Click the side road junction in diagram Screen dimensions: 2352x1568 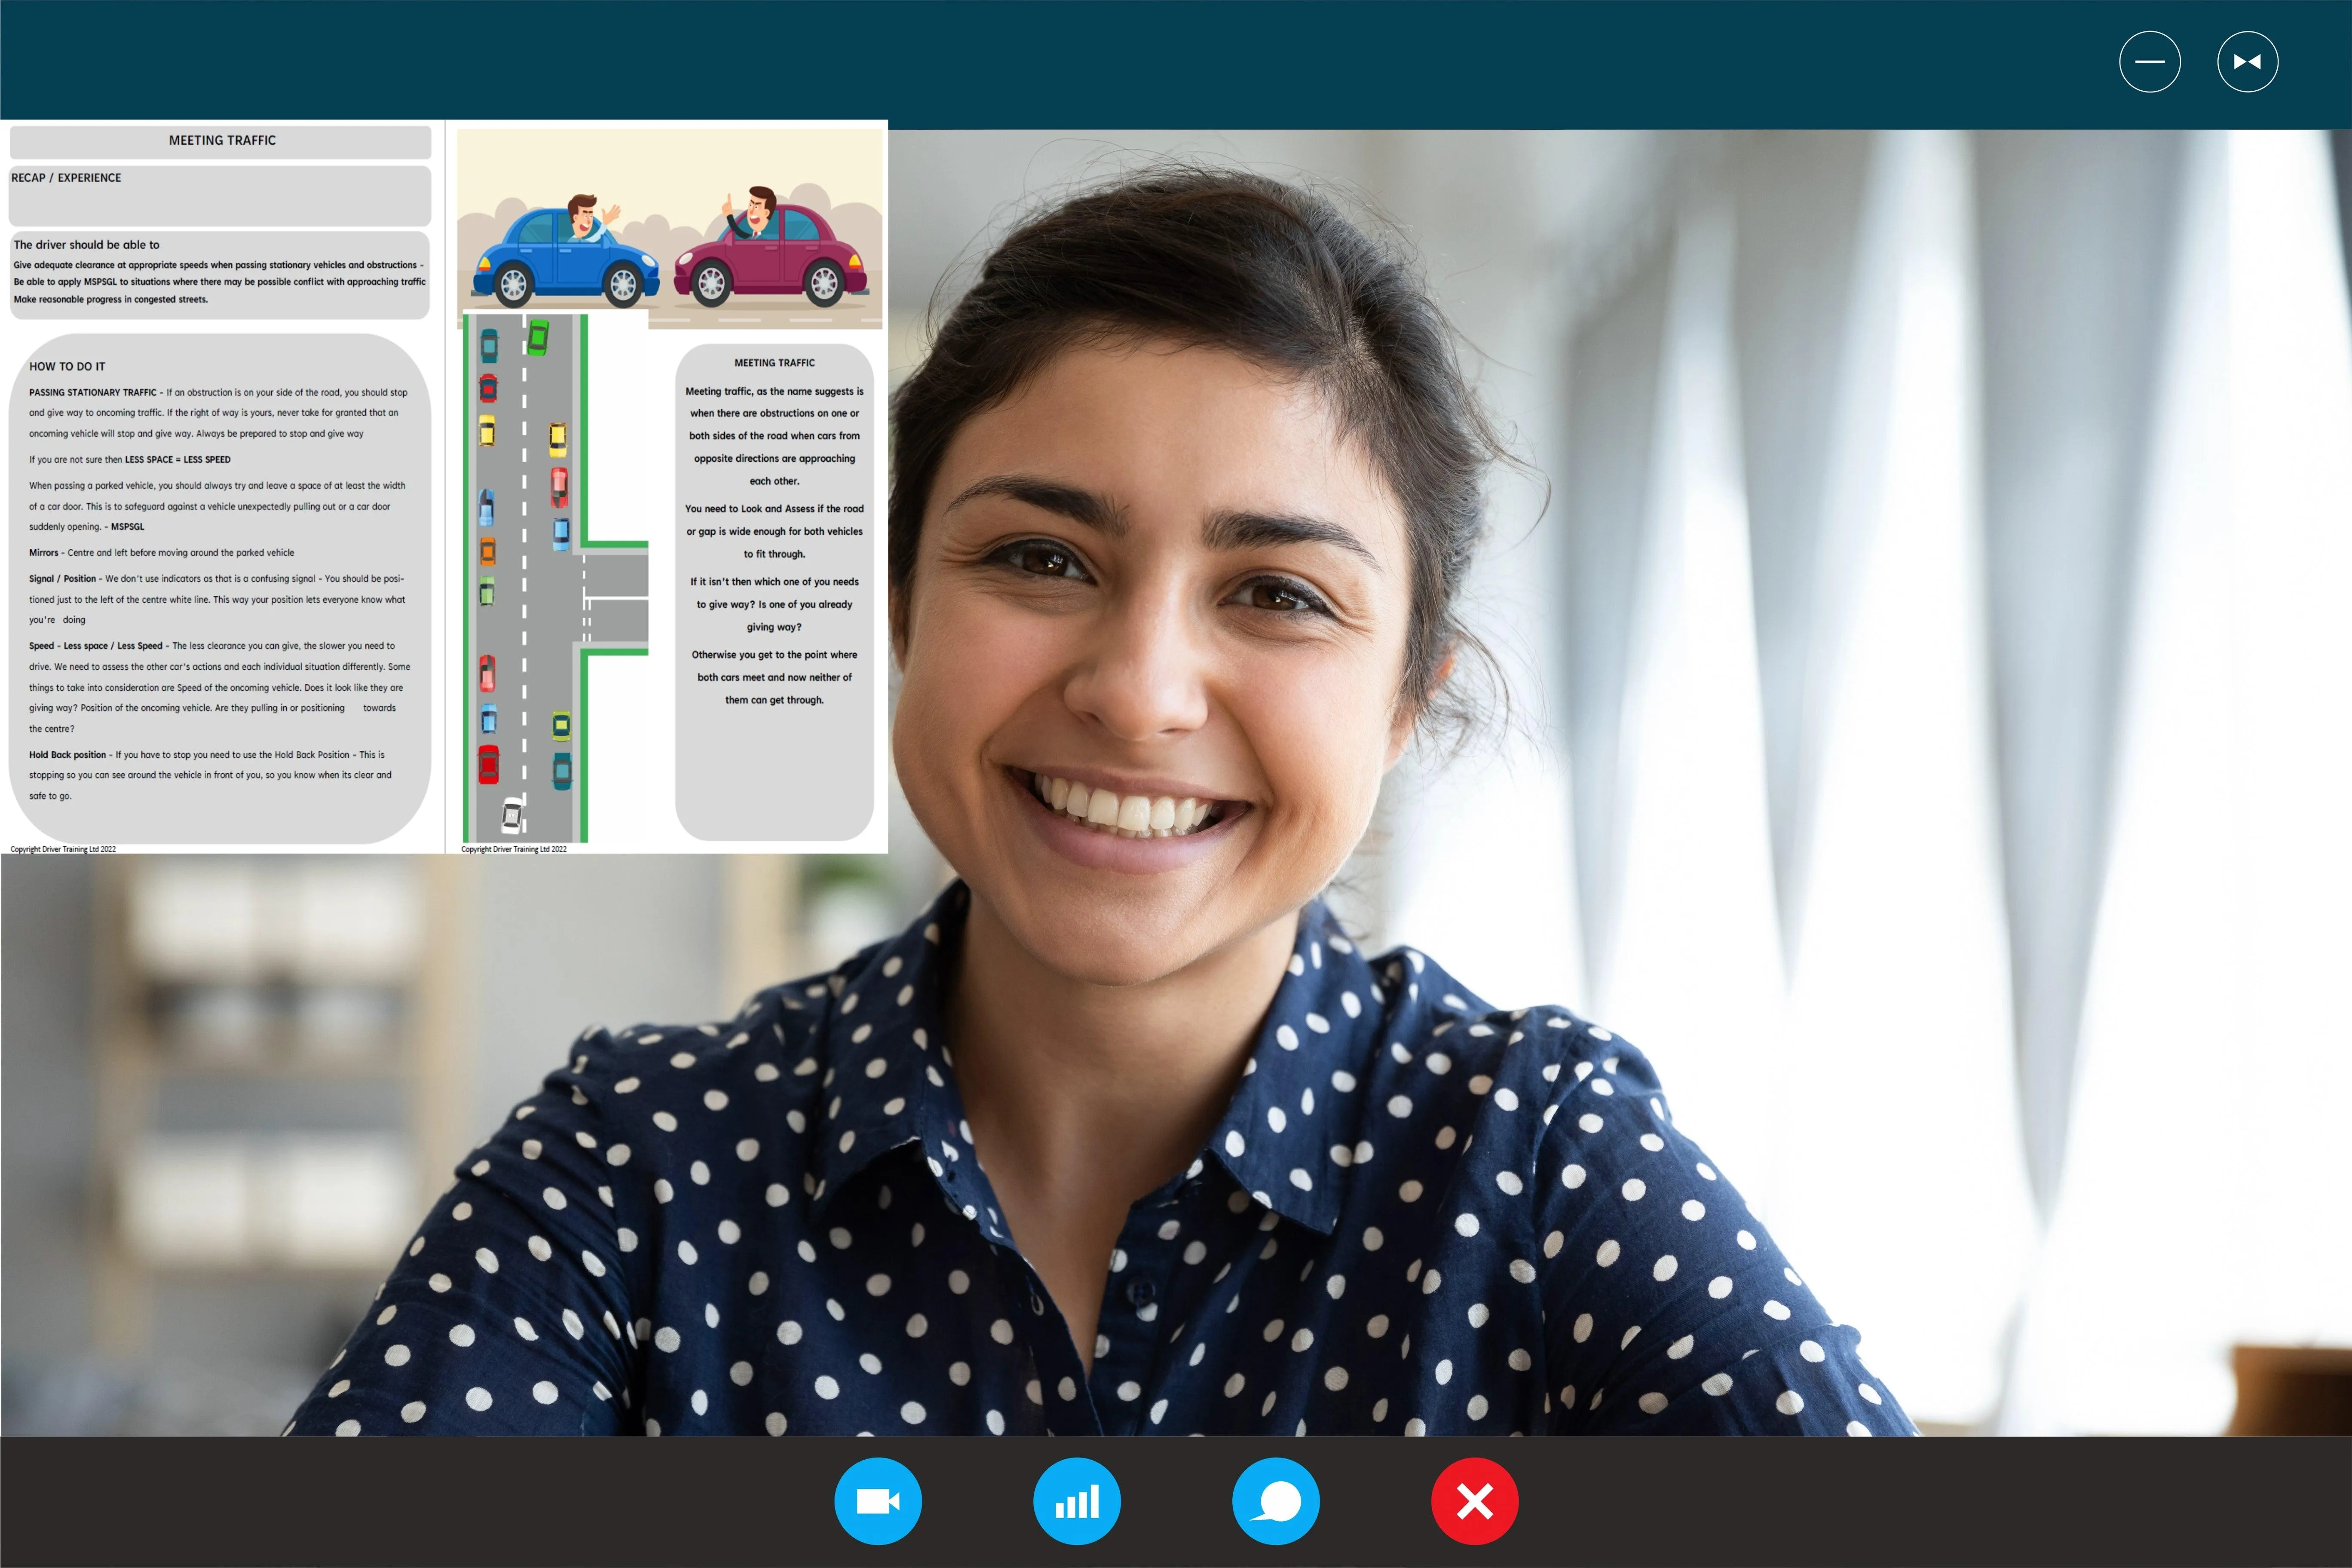616,598
